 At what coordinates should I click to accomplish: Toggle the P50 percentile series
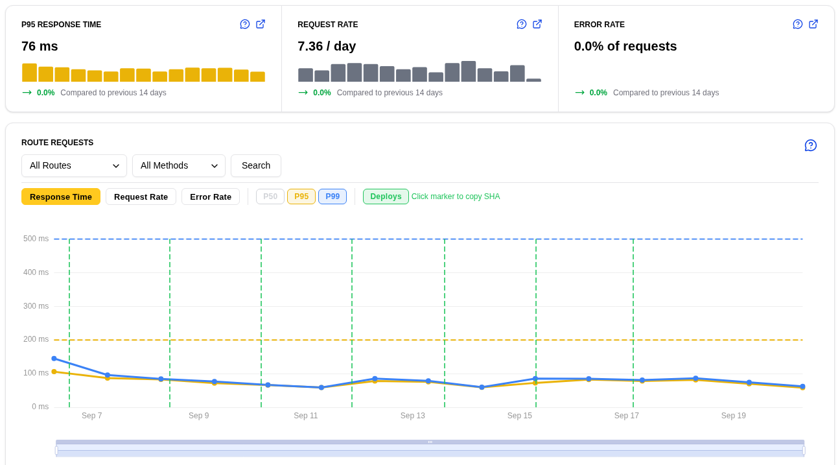click(270, 197)
